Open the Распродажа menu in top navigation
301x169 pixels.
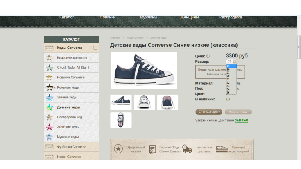coord(230,17)
